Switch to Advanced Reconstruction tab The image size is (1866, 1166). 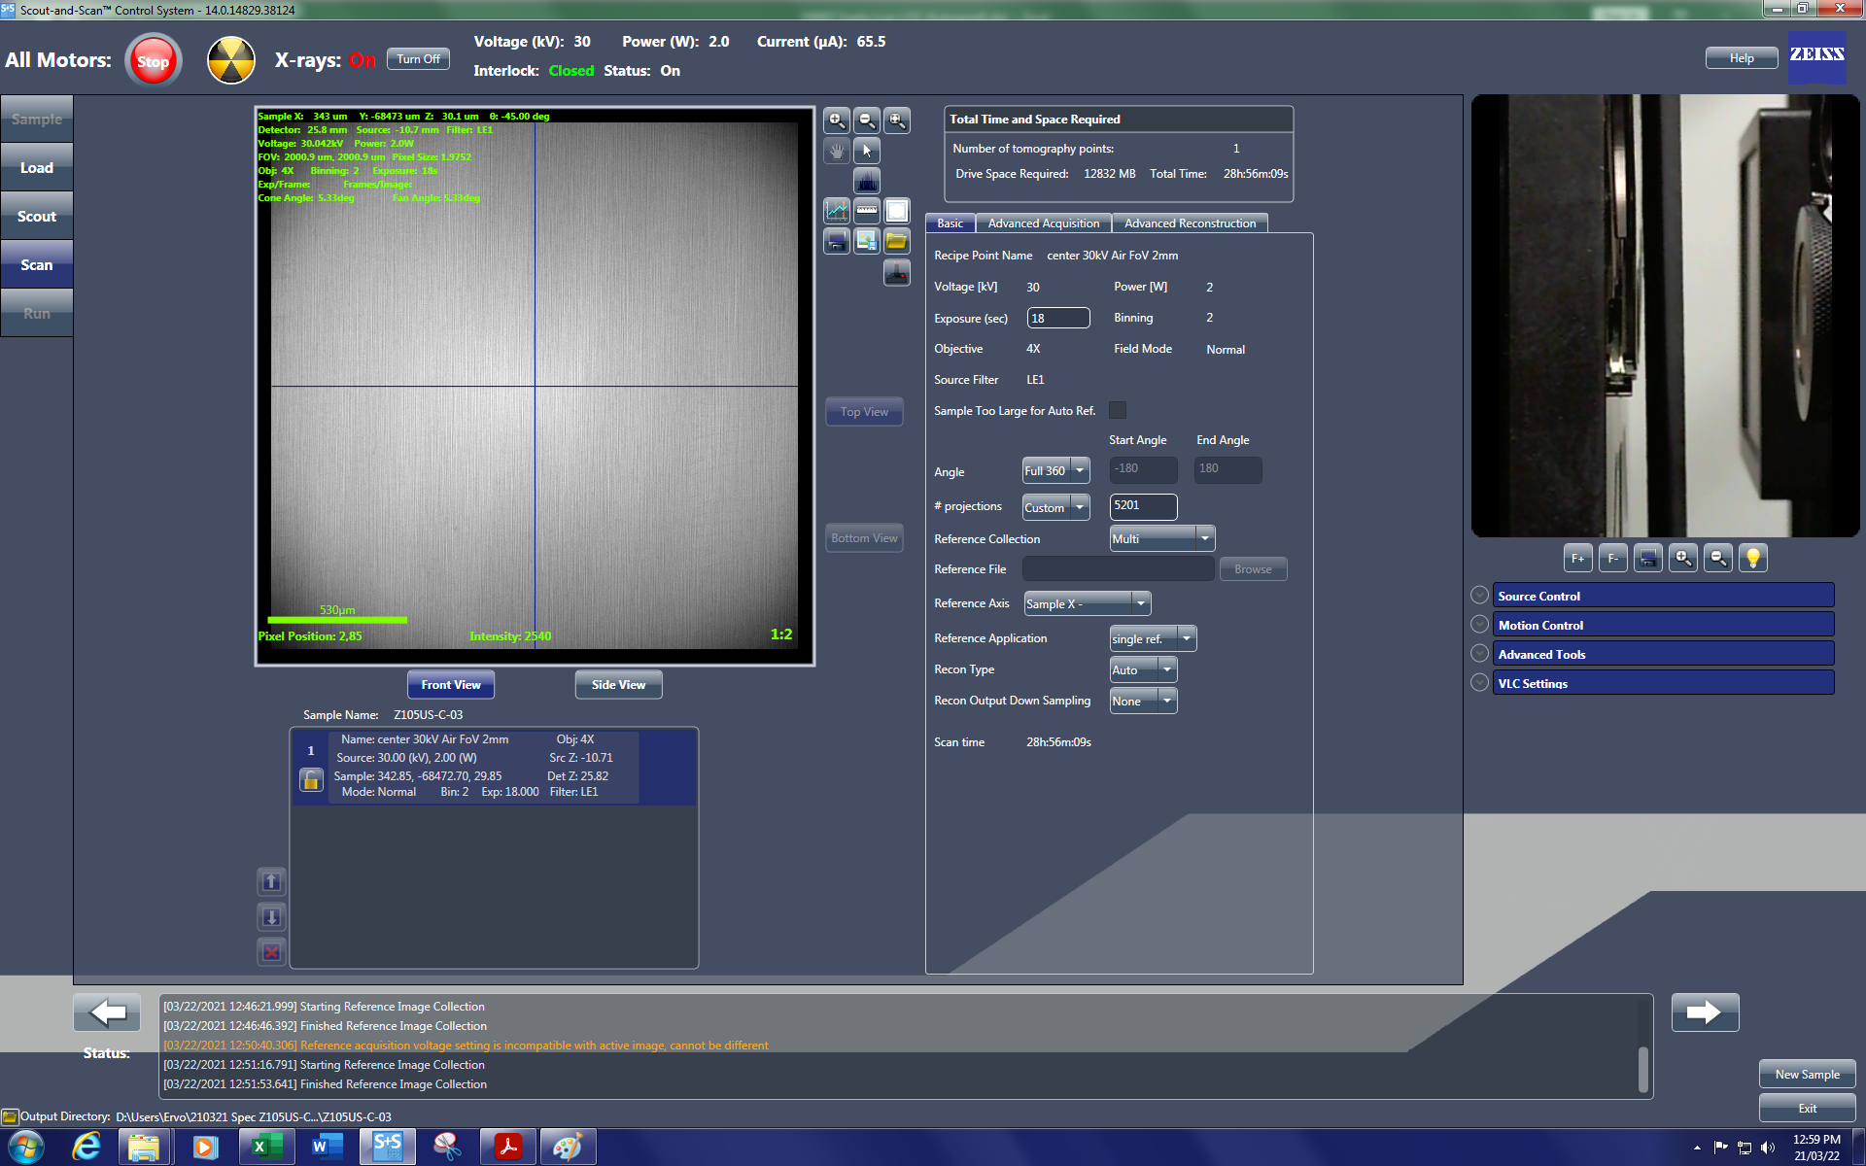coord(1189,223)
